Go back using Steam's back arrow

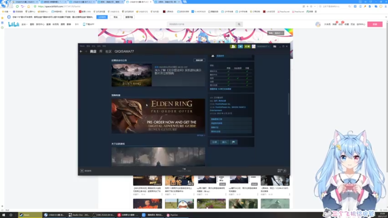click(x=81, y=51)
